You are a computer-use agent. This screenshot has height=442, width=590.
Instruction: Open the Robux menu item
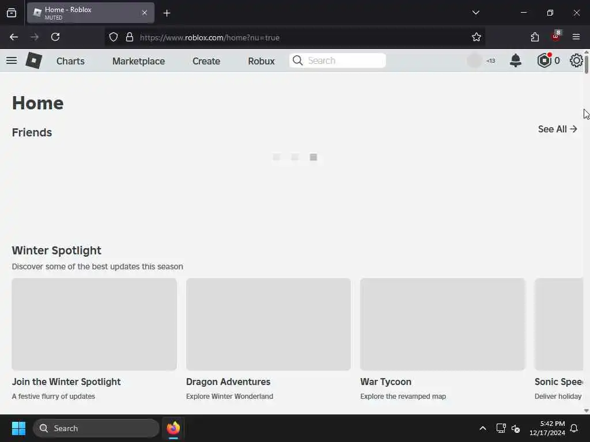pos(261,61)
